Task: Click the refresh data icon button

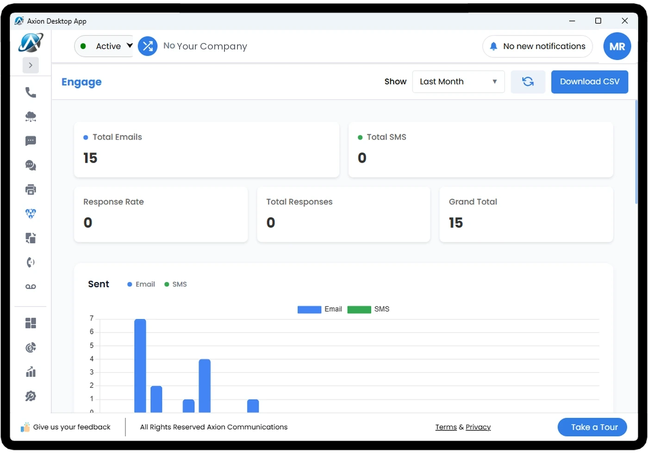Action: click(528, 82)
